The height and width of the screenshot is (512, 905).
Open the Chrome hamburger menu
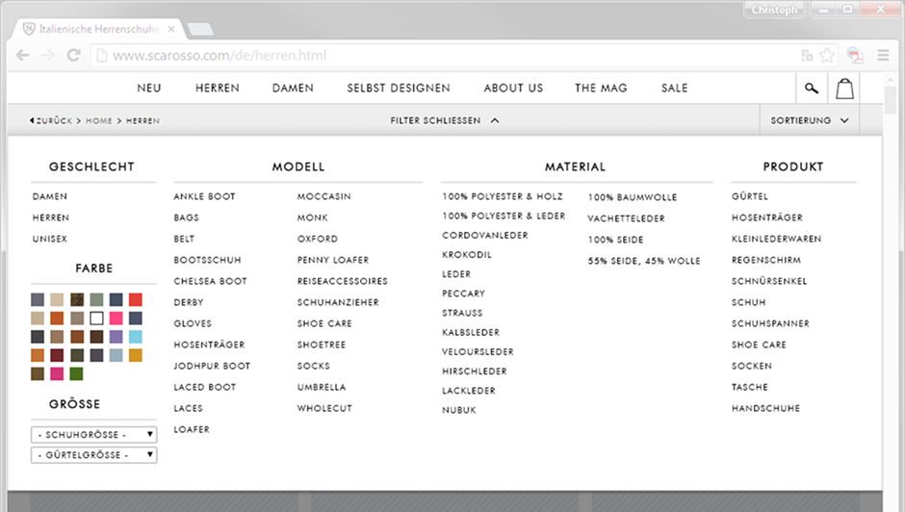[x=884, y=56]
